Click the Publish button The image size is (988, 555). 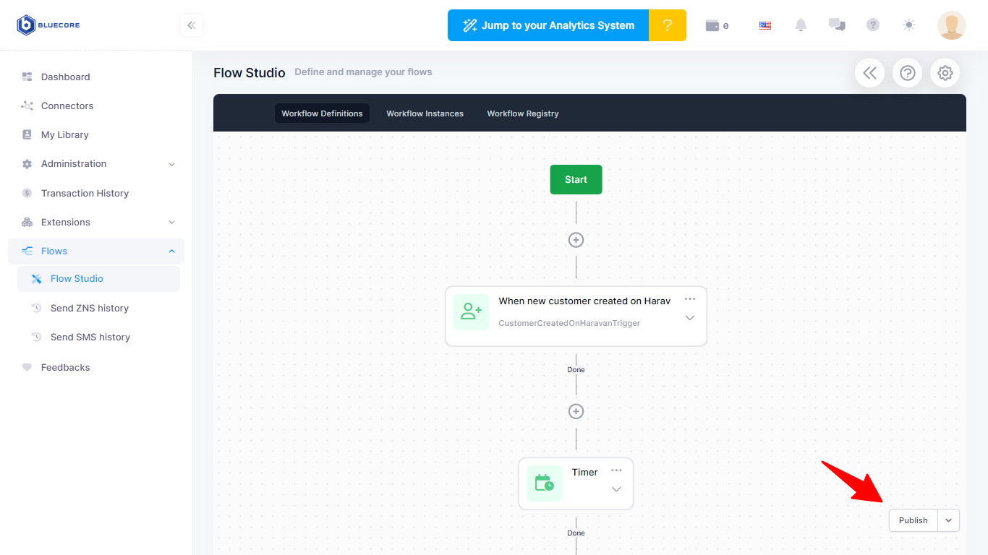(x=913, y=520)
